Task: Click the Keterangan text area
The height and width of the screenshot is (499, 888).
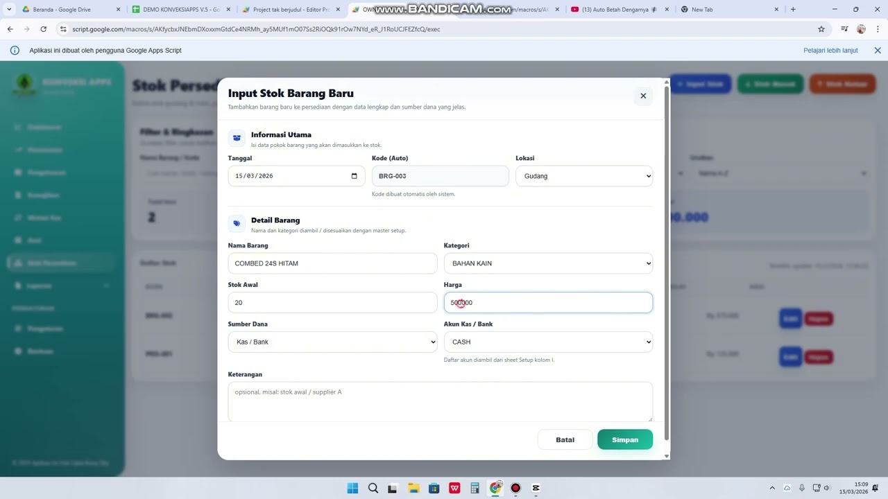Action: tap(441, 401)
